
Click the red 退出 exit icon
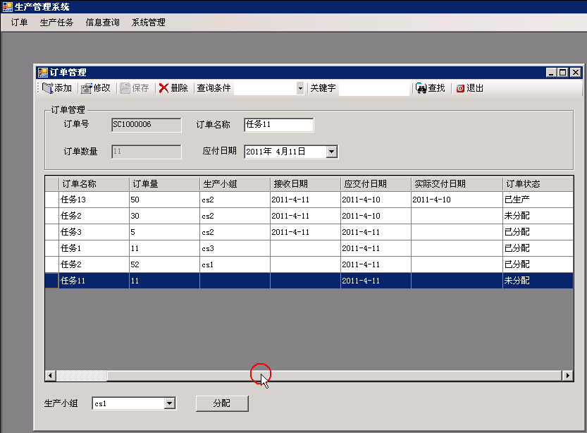click(460, 88)
